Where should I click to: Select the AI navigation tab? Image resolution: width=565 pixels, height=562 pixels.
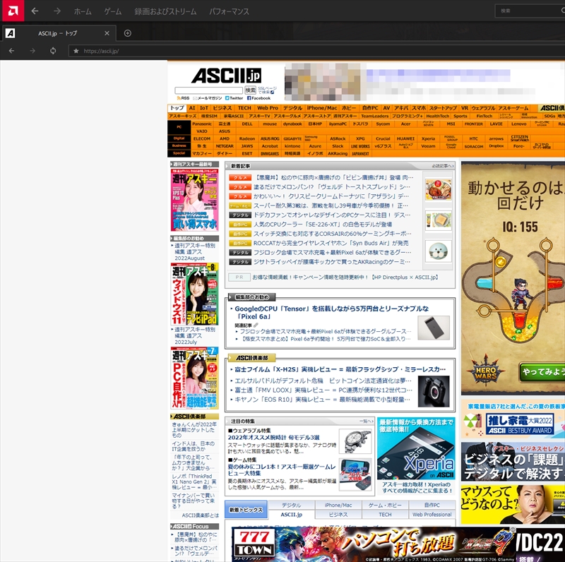192,108
